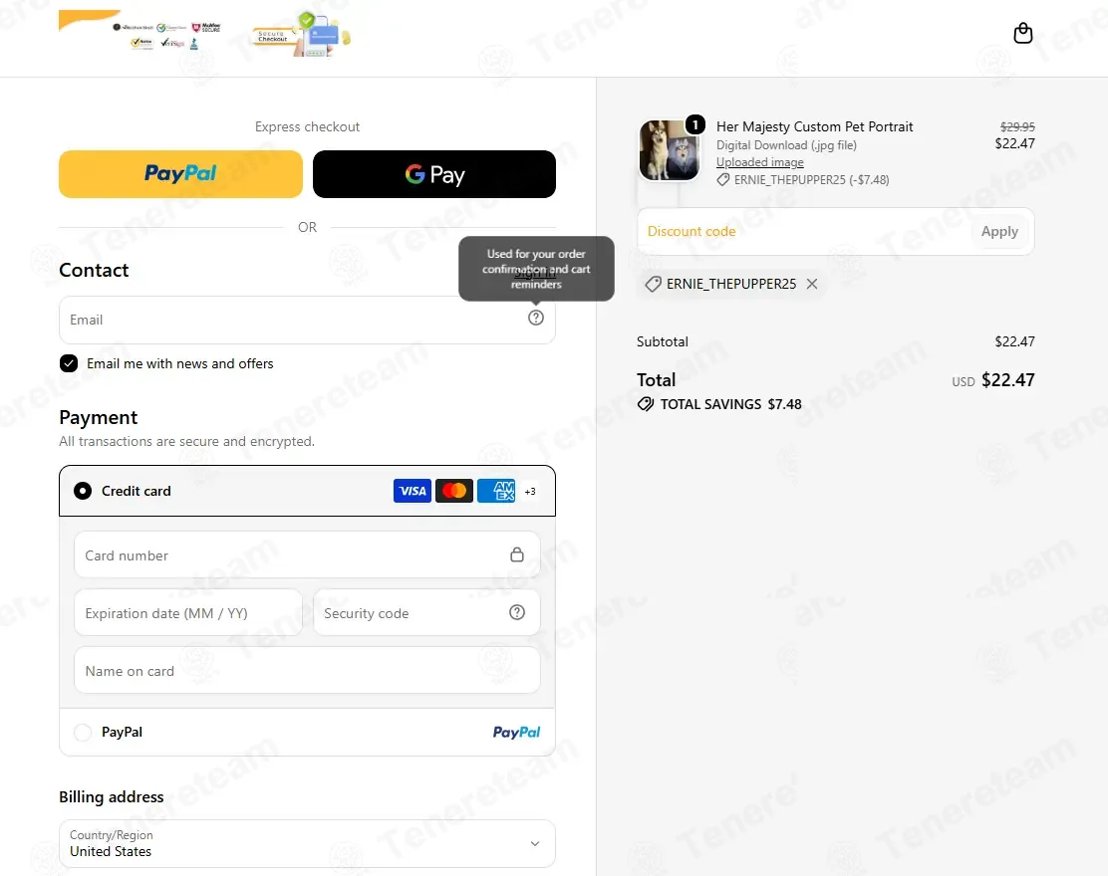1108x876 pixels.
Task: Click the PayPal logo in payment option row
Action: [516, 732]
